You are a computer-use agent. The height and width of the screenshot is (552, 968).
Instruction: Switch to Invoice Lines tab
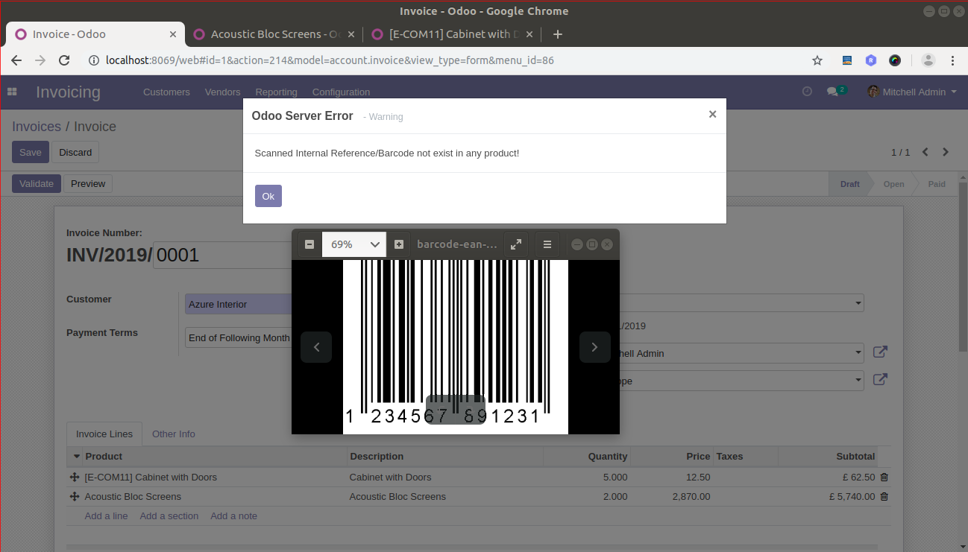pyautogui.click(x=104, y=434)
